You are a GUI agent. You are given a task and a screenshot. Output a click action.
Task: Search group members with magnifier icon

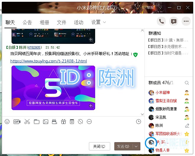click(x=187, y=83)
